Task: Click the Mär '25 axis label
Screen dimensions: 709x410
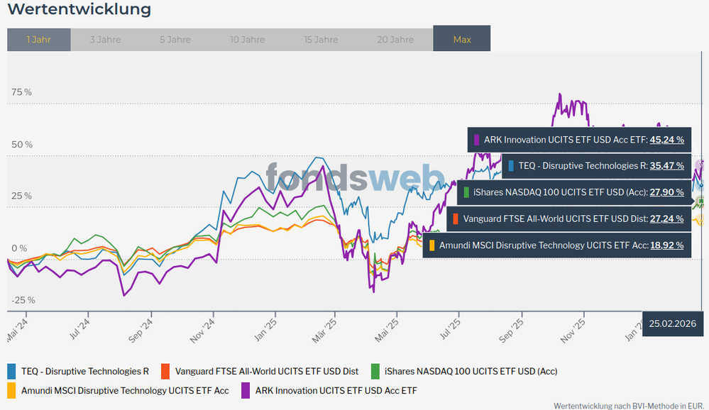Action: tap(324, 330)
